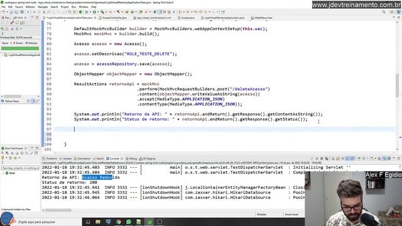Switch to the loja_virtual_mentoria/pom.xml tab

point(152,18)
